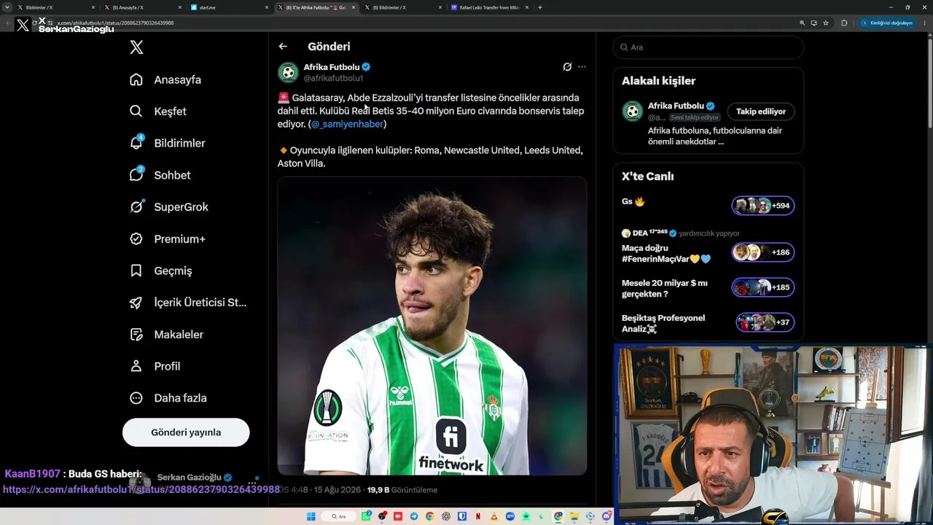
Task: Click the +186 listeners badge
Action: [x=763, y=252]
